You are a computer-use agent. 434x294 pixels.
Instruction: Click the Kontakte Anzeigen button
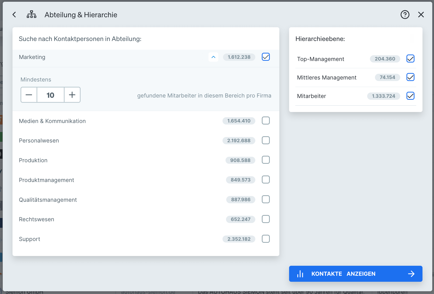(355, 274)
